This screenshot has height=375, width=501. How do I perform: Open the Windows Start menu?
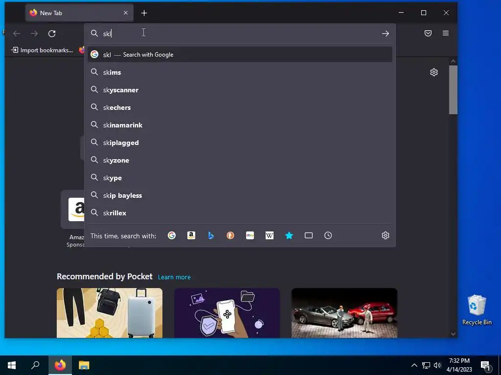(x=12, y=365)
